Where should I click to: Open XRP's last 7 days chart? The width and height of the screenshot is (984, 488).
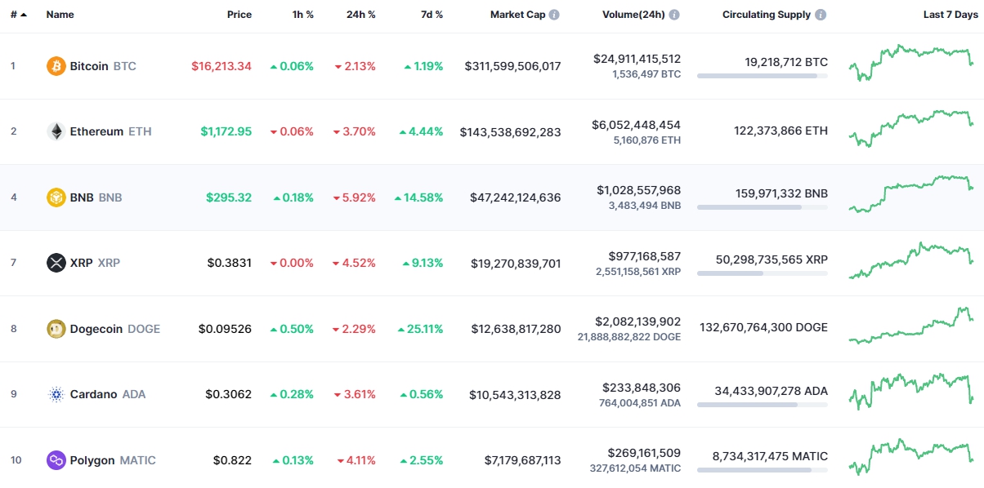911,260
